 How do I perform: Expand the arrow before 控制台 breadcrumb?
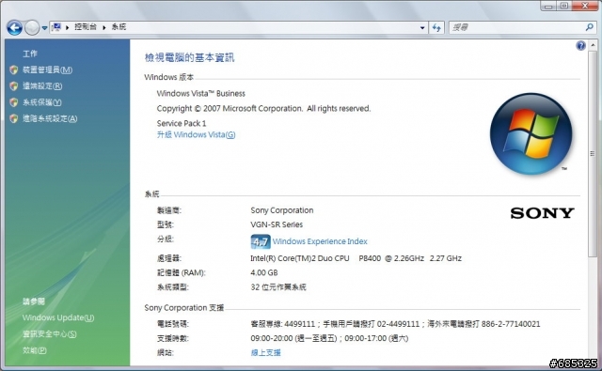point(67,27)
